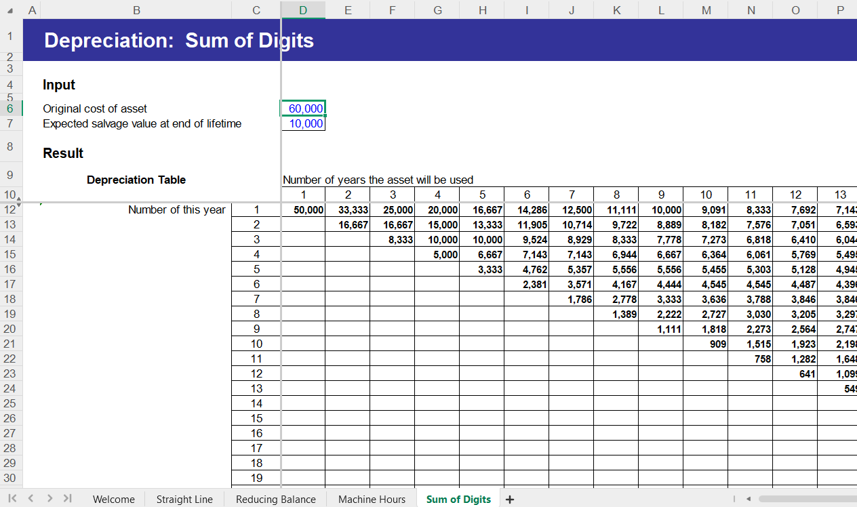857x507 pixels.
Task: Open the Machine Hours sheet
Action: pos(371,498)
